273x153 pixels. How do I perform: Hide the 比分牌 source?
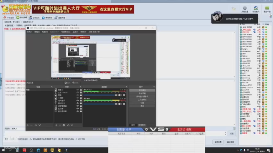[x=77, y=108]
